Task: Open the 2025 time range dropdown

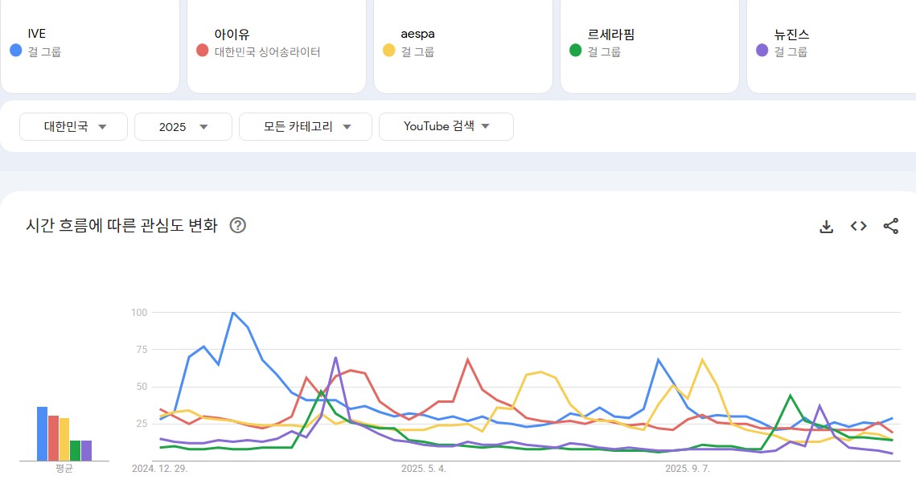Action: point(183,126)
